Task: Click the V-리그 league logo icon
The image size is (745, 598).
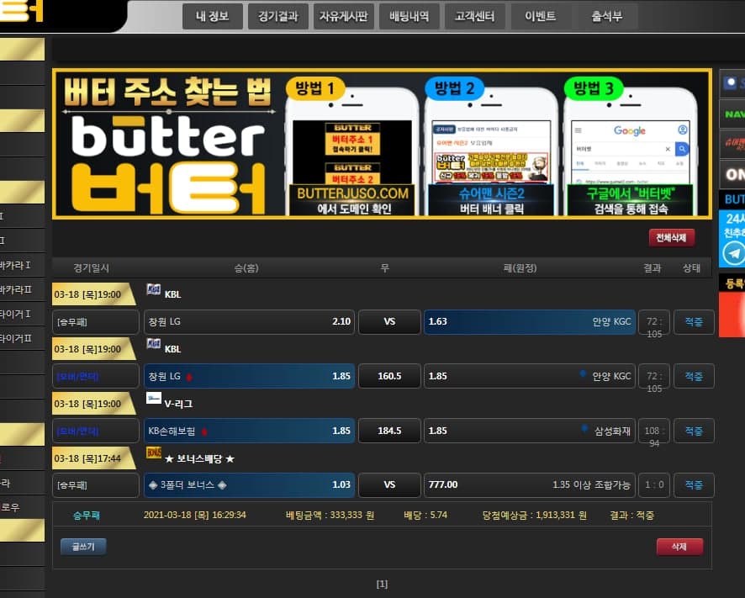Action: pos(154,398)
